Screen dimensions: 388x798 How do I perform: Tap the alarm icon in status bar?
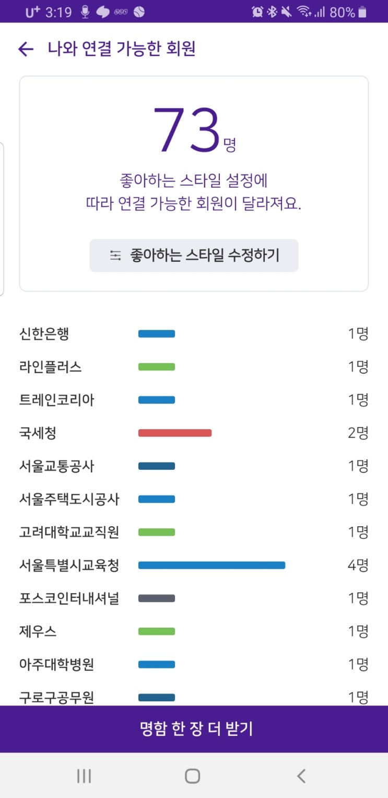(x=257, y=11)
